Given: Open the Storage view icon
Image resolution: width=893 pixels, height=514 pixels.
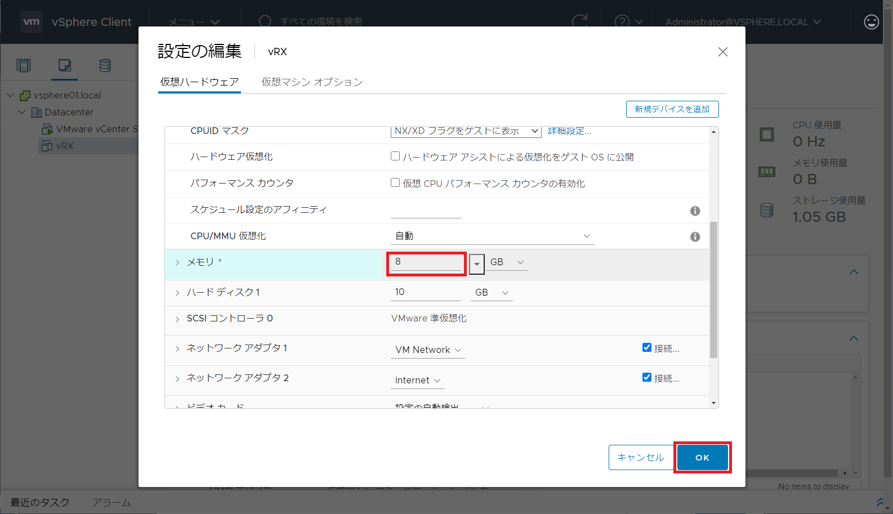Looking at the screenshot, I should 105,65.
